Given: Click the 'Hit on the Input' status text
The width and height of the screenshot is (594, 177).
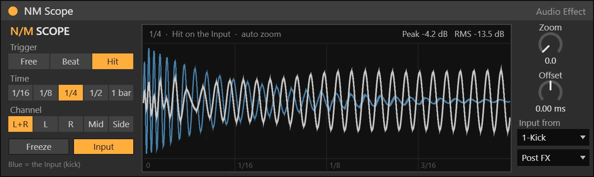Looking at the screenshot, I should click(x=201, y=34).
